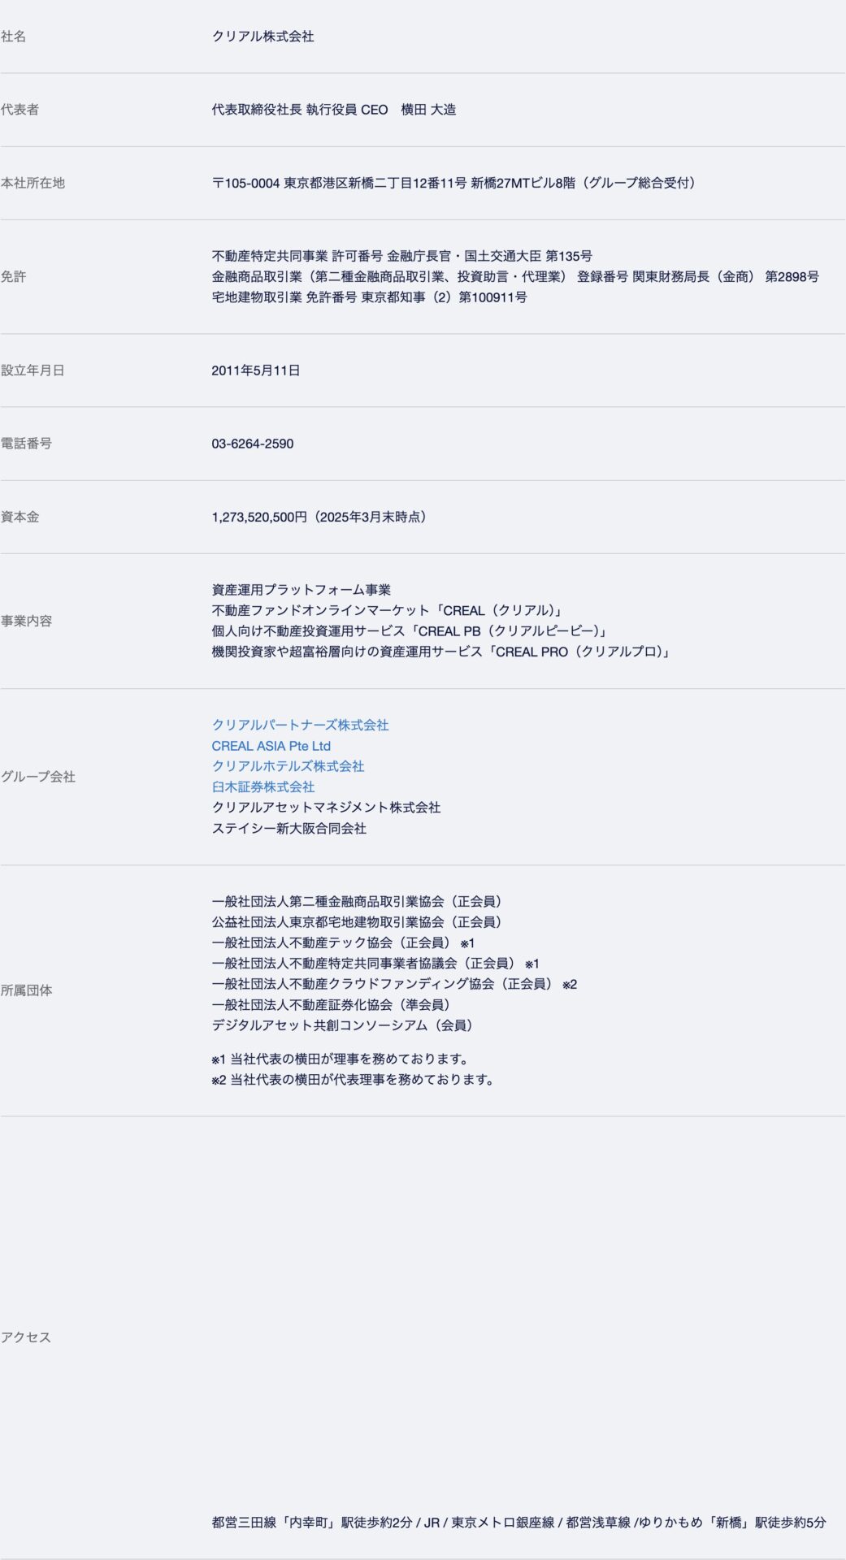Viewport: 846px width, 1560px height.
Task: Click the CREAL PB service line
Action: tap(411, 631)
